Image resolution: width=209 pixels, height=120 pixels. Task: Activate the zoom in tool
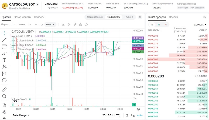tap(4, 96)
